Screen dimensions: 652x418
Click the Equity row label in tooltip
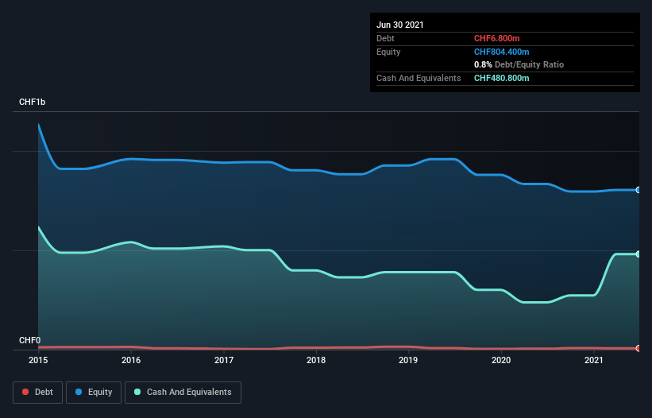pos(388,52)
